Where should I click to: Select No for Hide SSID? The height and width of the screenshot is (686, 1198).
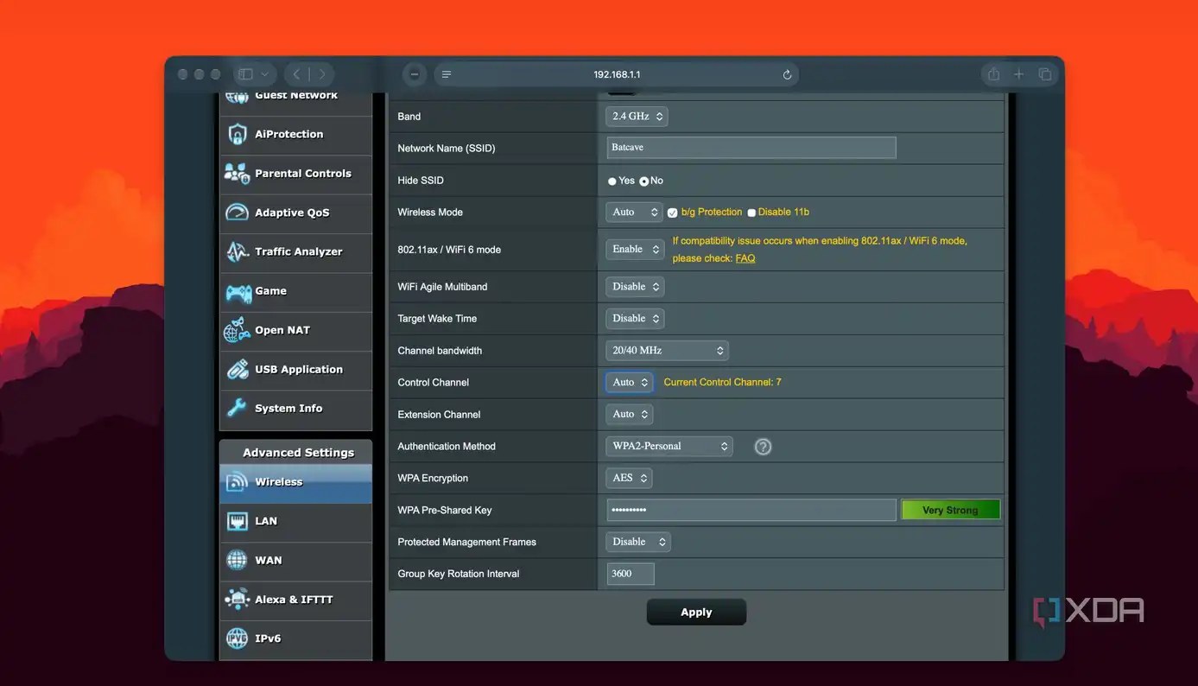point(644,181)
